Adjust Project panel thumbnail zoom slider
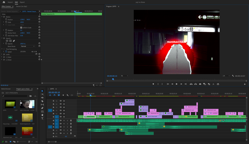Screen dimensions: 249x144 click(21, 142)
